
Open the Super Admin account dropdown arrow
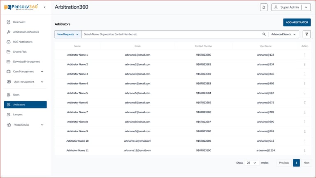tap(306, 7)
